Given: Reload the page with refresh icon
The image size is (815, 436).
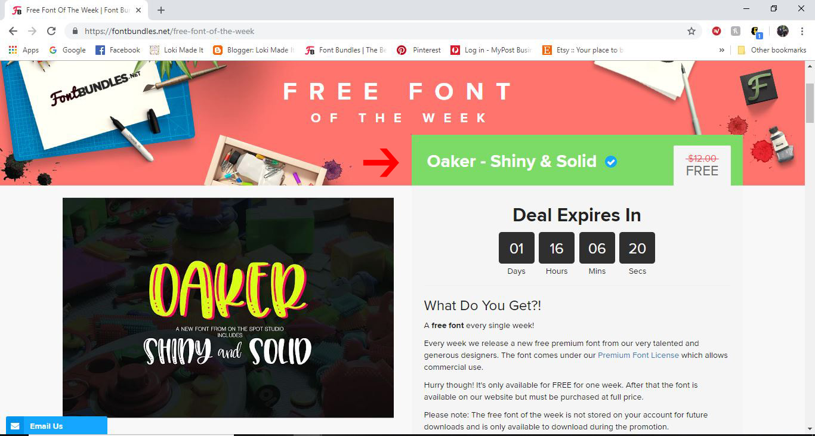Looking at the screenshot, I should (51, 31).
